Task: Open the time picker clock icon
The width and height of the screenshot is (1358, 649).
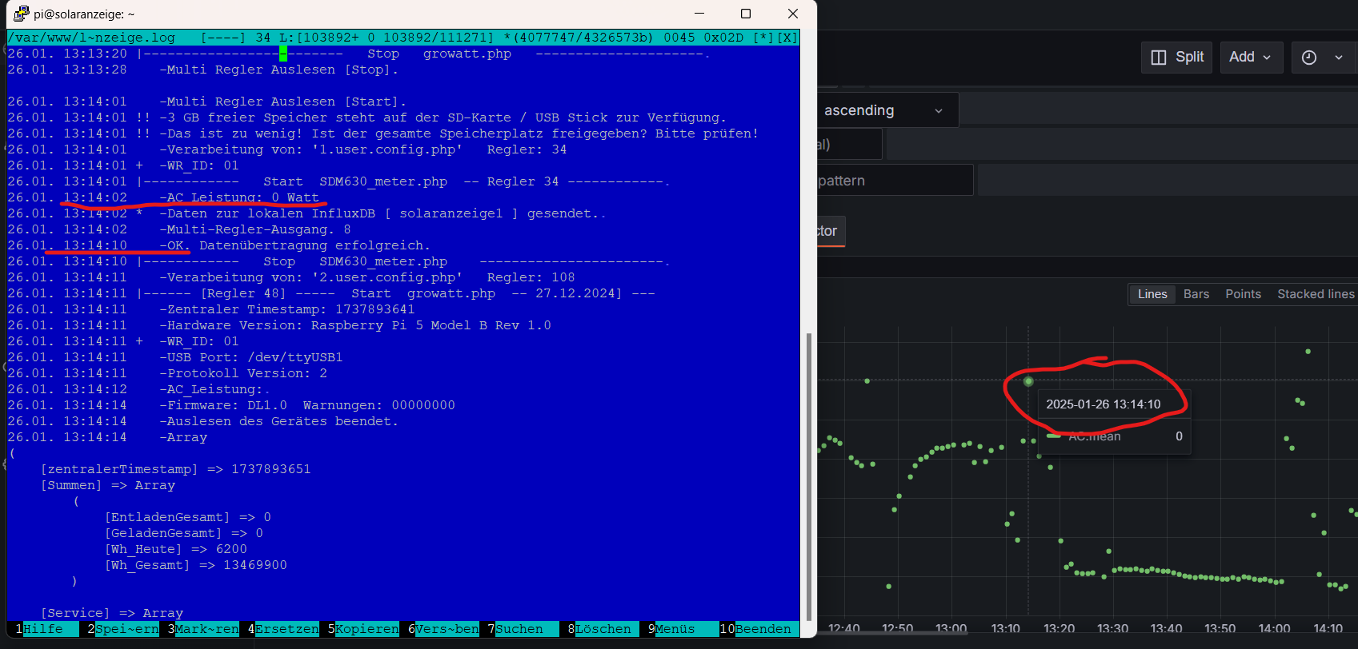Action: click(x=1309, y=58)
